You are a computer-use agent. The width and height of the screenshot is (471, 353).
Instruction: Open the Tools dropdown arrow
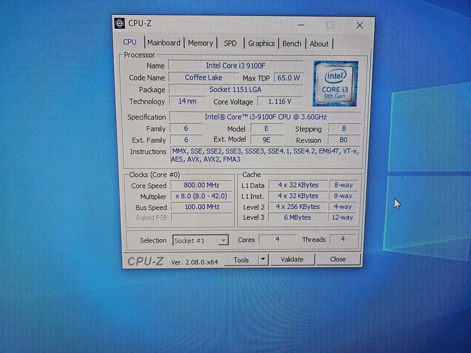tap(263, 259)
